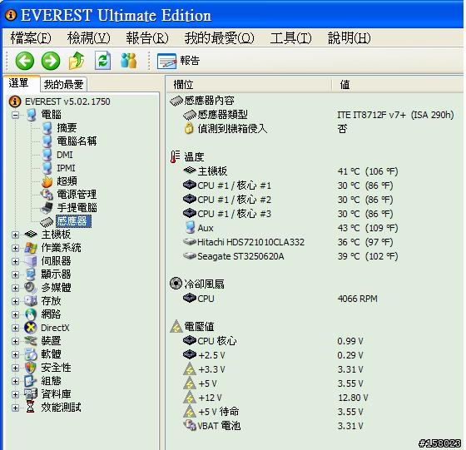Expand the 組態 tree node

pos(16,381)
